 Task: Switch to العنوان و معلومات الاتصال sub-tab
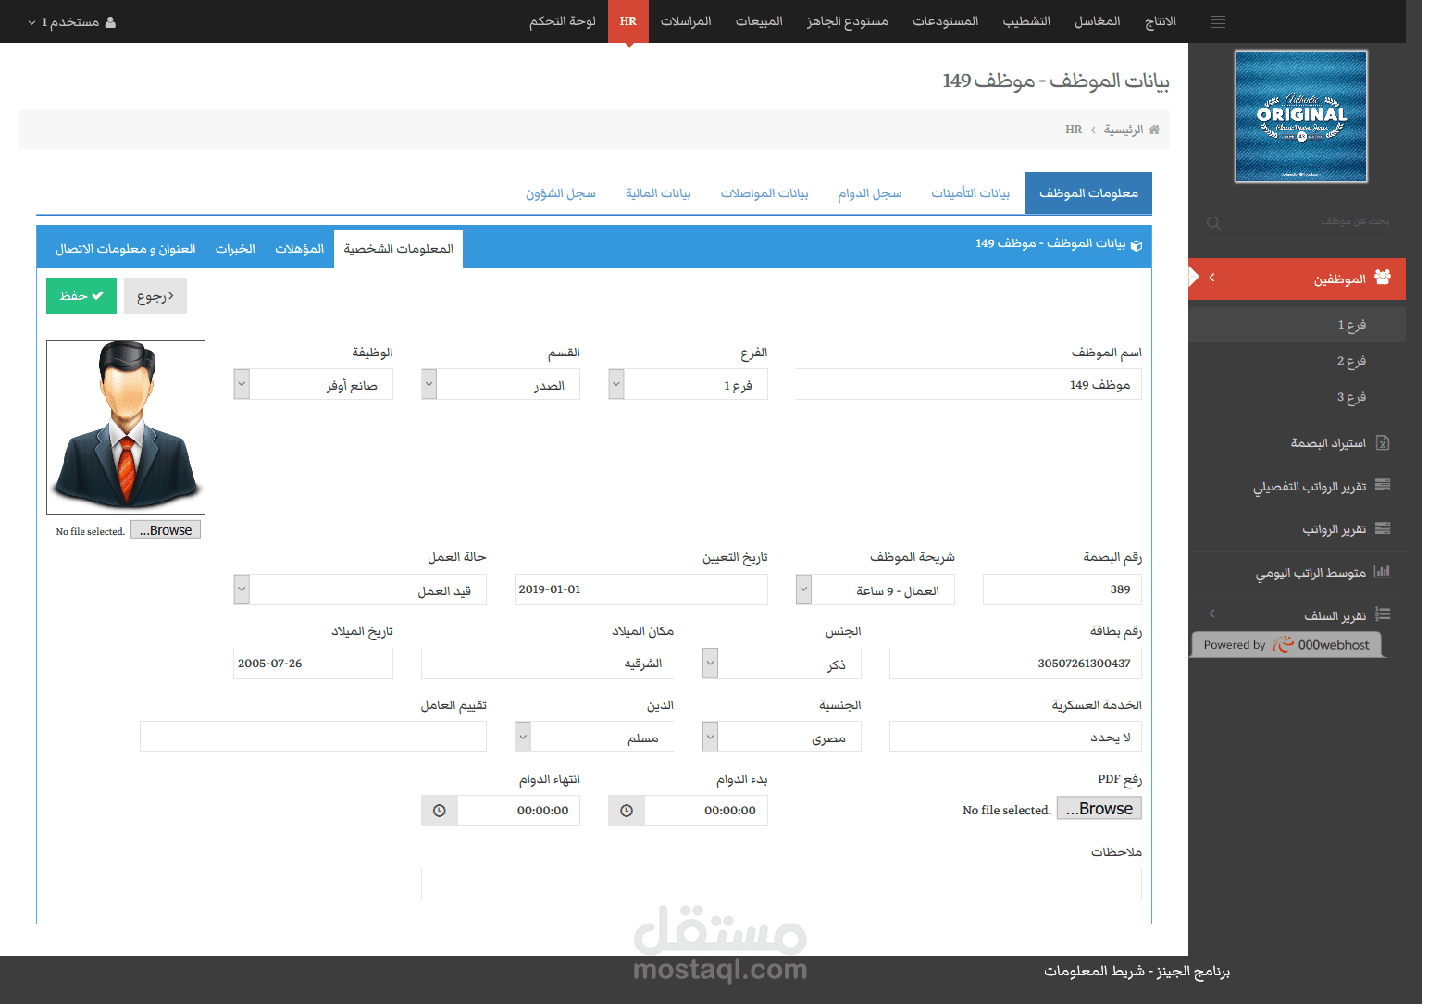point(126,249)
